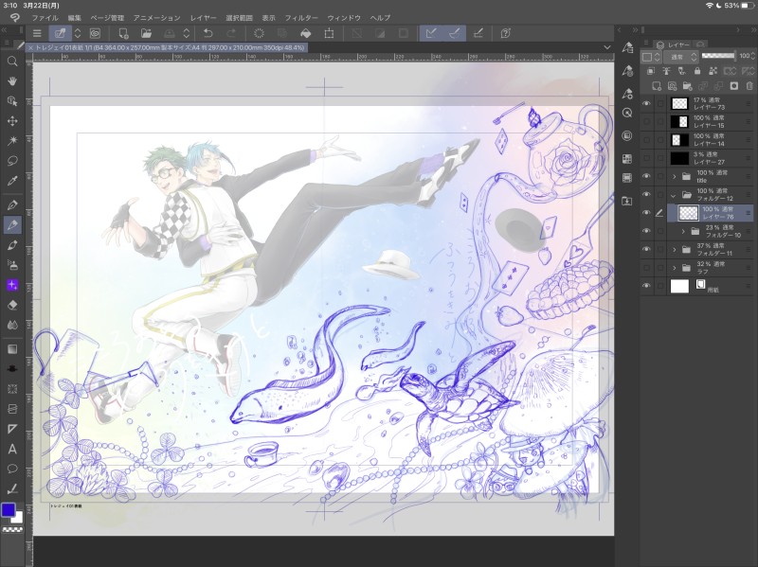This screenshot has height=567, width=758.
Task: Expand フォルダー 11 folder
Action: point(675,250)
